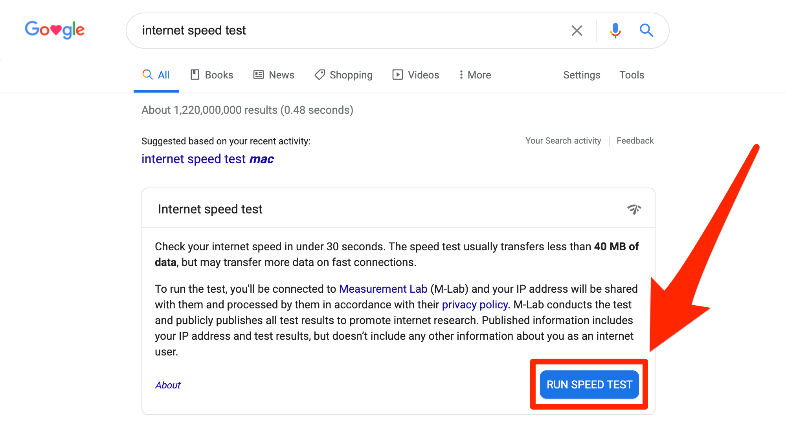Open the Tools options
The image size is (786, 441).
pos(632,75)
